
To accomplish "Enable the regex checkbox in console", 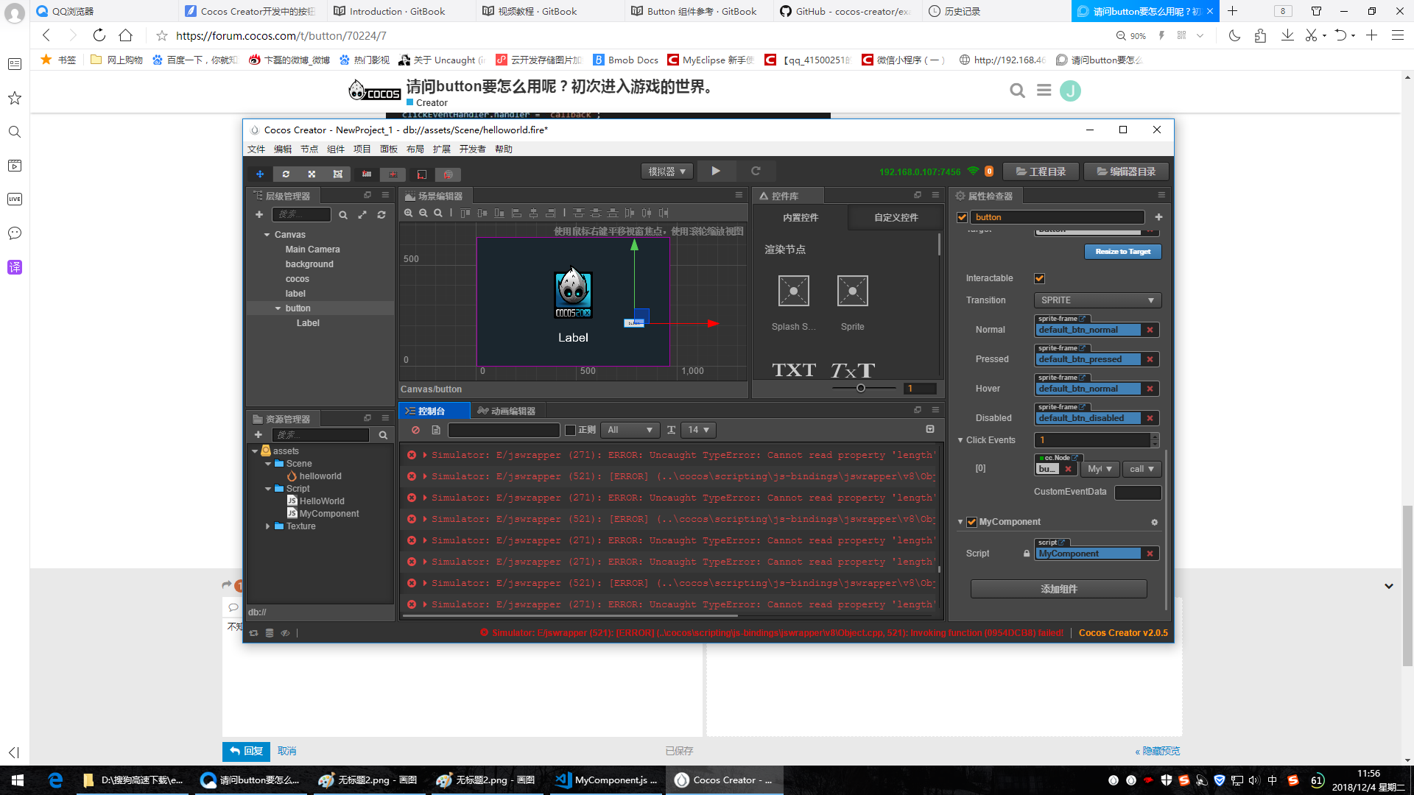I will pos(570,430).
